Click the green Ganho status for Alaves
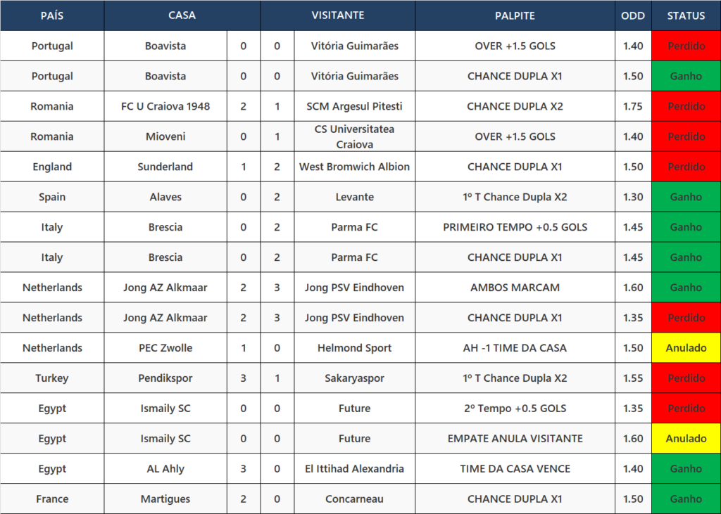Screen dimensions: 721x514 [x=686, y=197]
